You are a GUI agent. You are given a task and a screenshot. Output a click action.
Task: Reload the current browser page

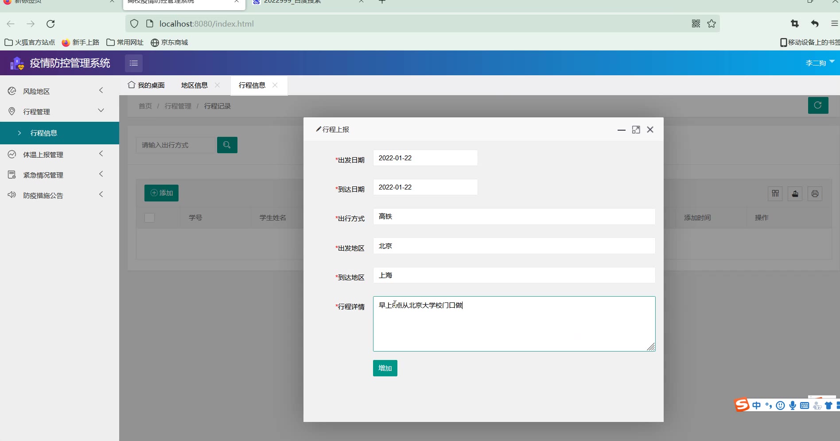coord(51,24)
